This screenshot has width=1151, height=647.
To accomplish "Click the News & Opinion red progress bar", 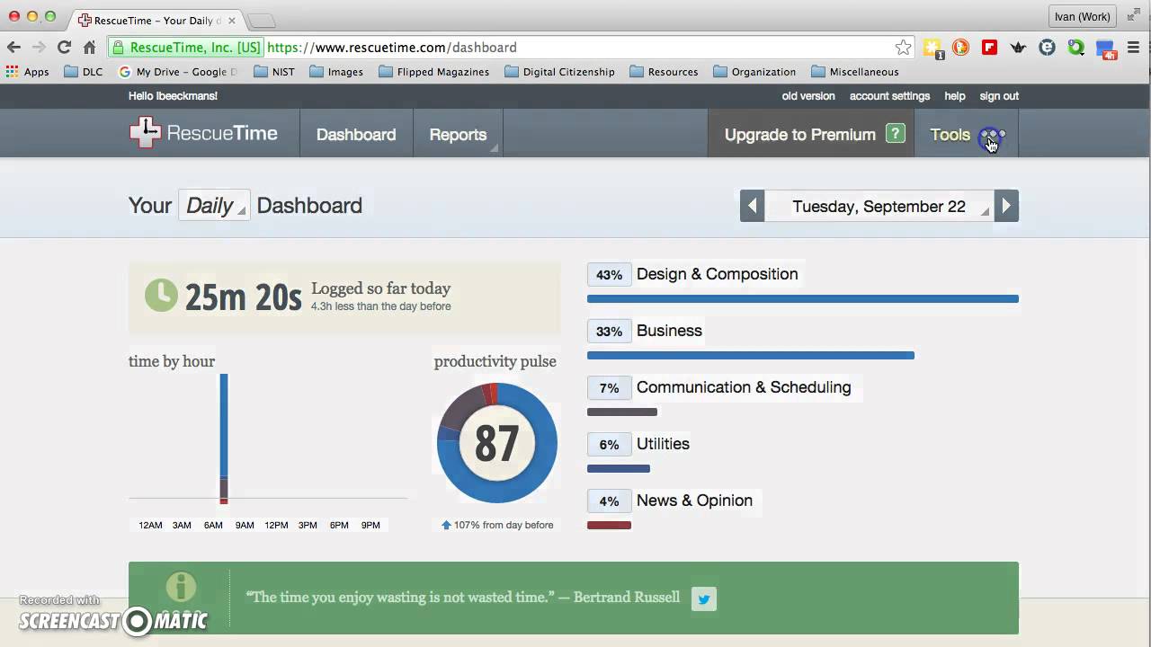I will 609,525.
